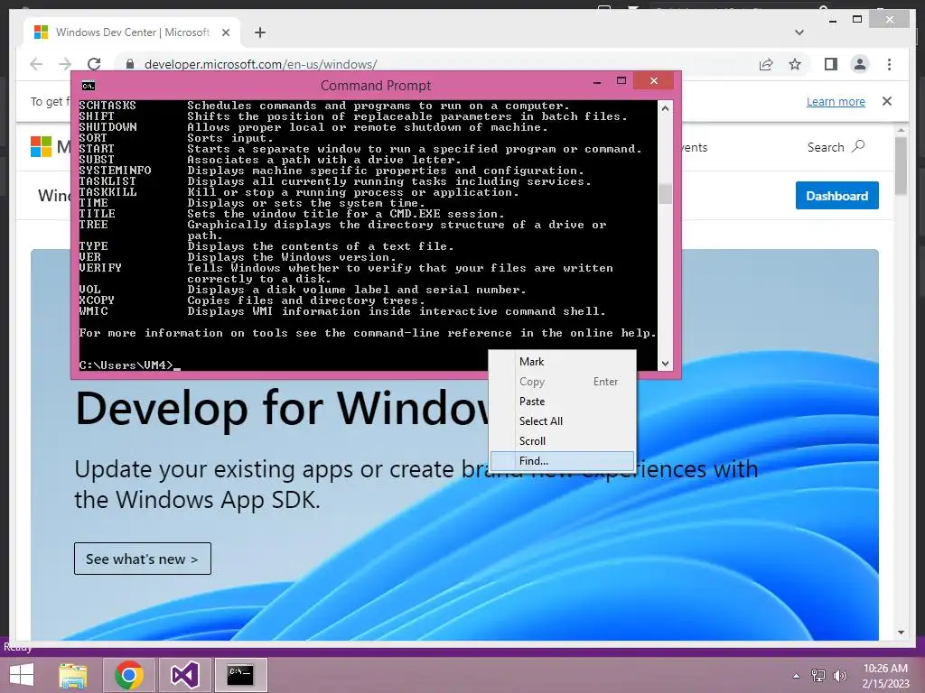Switch to Chrome in the taskbar
The height and width of the screenshot is (693, 925).
[x=129, y=675]
